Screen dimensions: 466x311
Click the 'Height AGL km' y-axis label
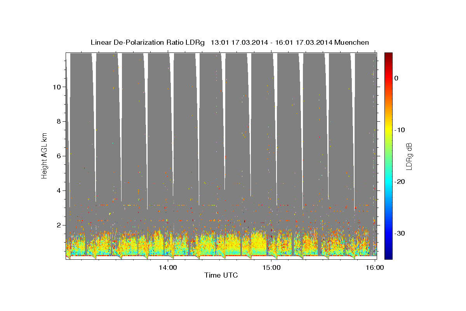coord(44,155)
